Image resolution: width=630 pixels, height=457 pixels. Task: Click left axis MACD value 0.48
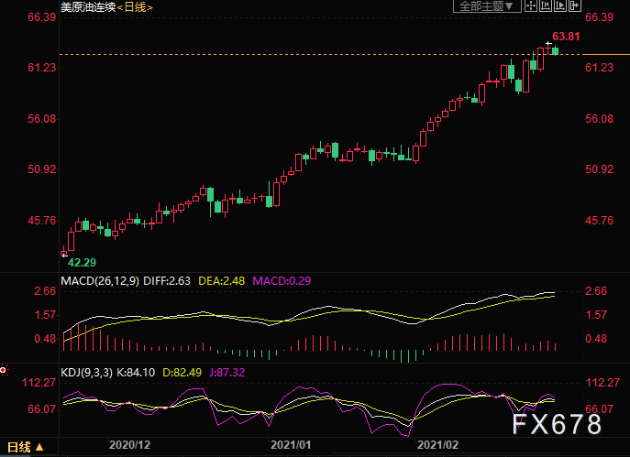[x=45, y=339]
